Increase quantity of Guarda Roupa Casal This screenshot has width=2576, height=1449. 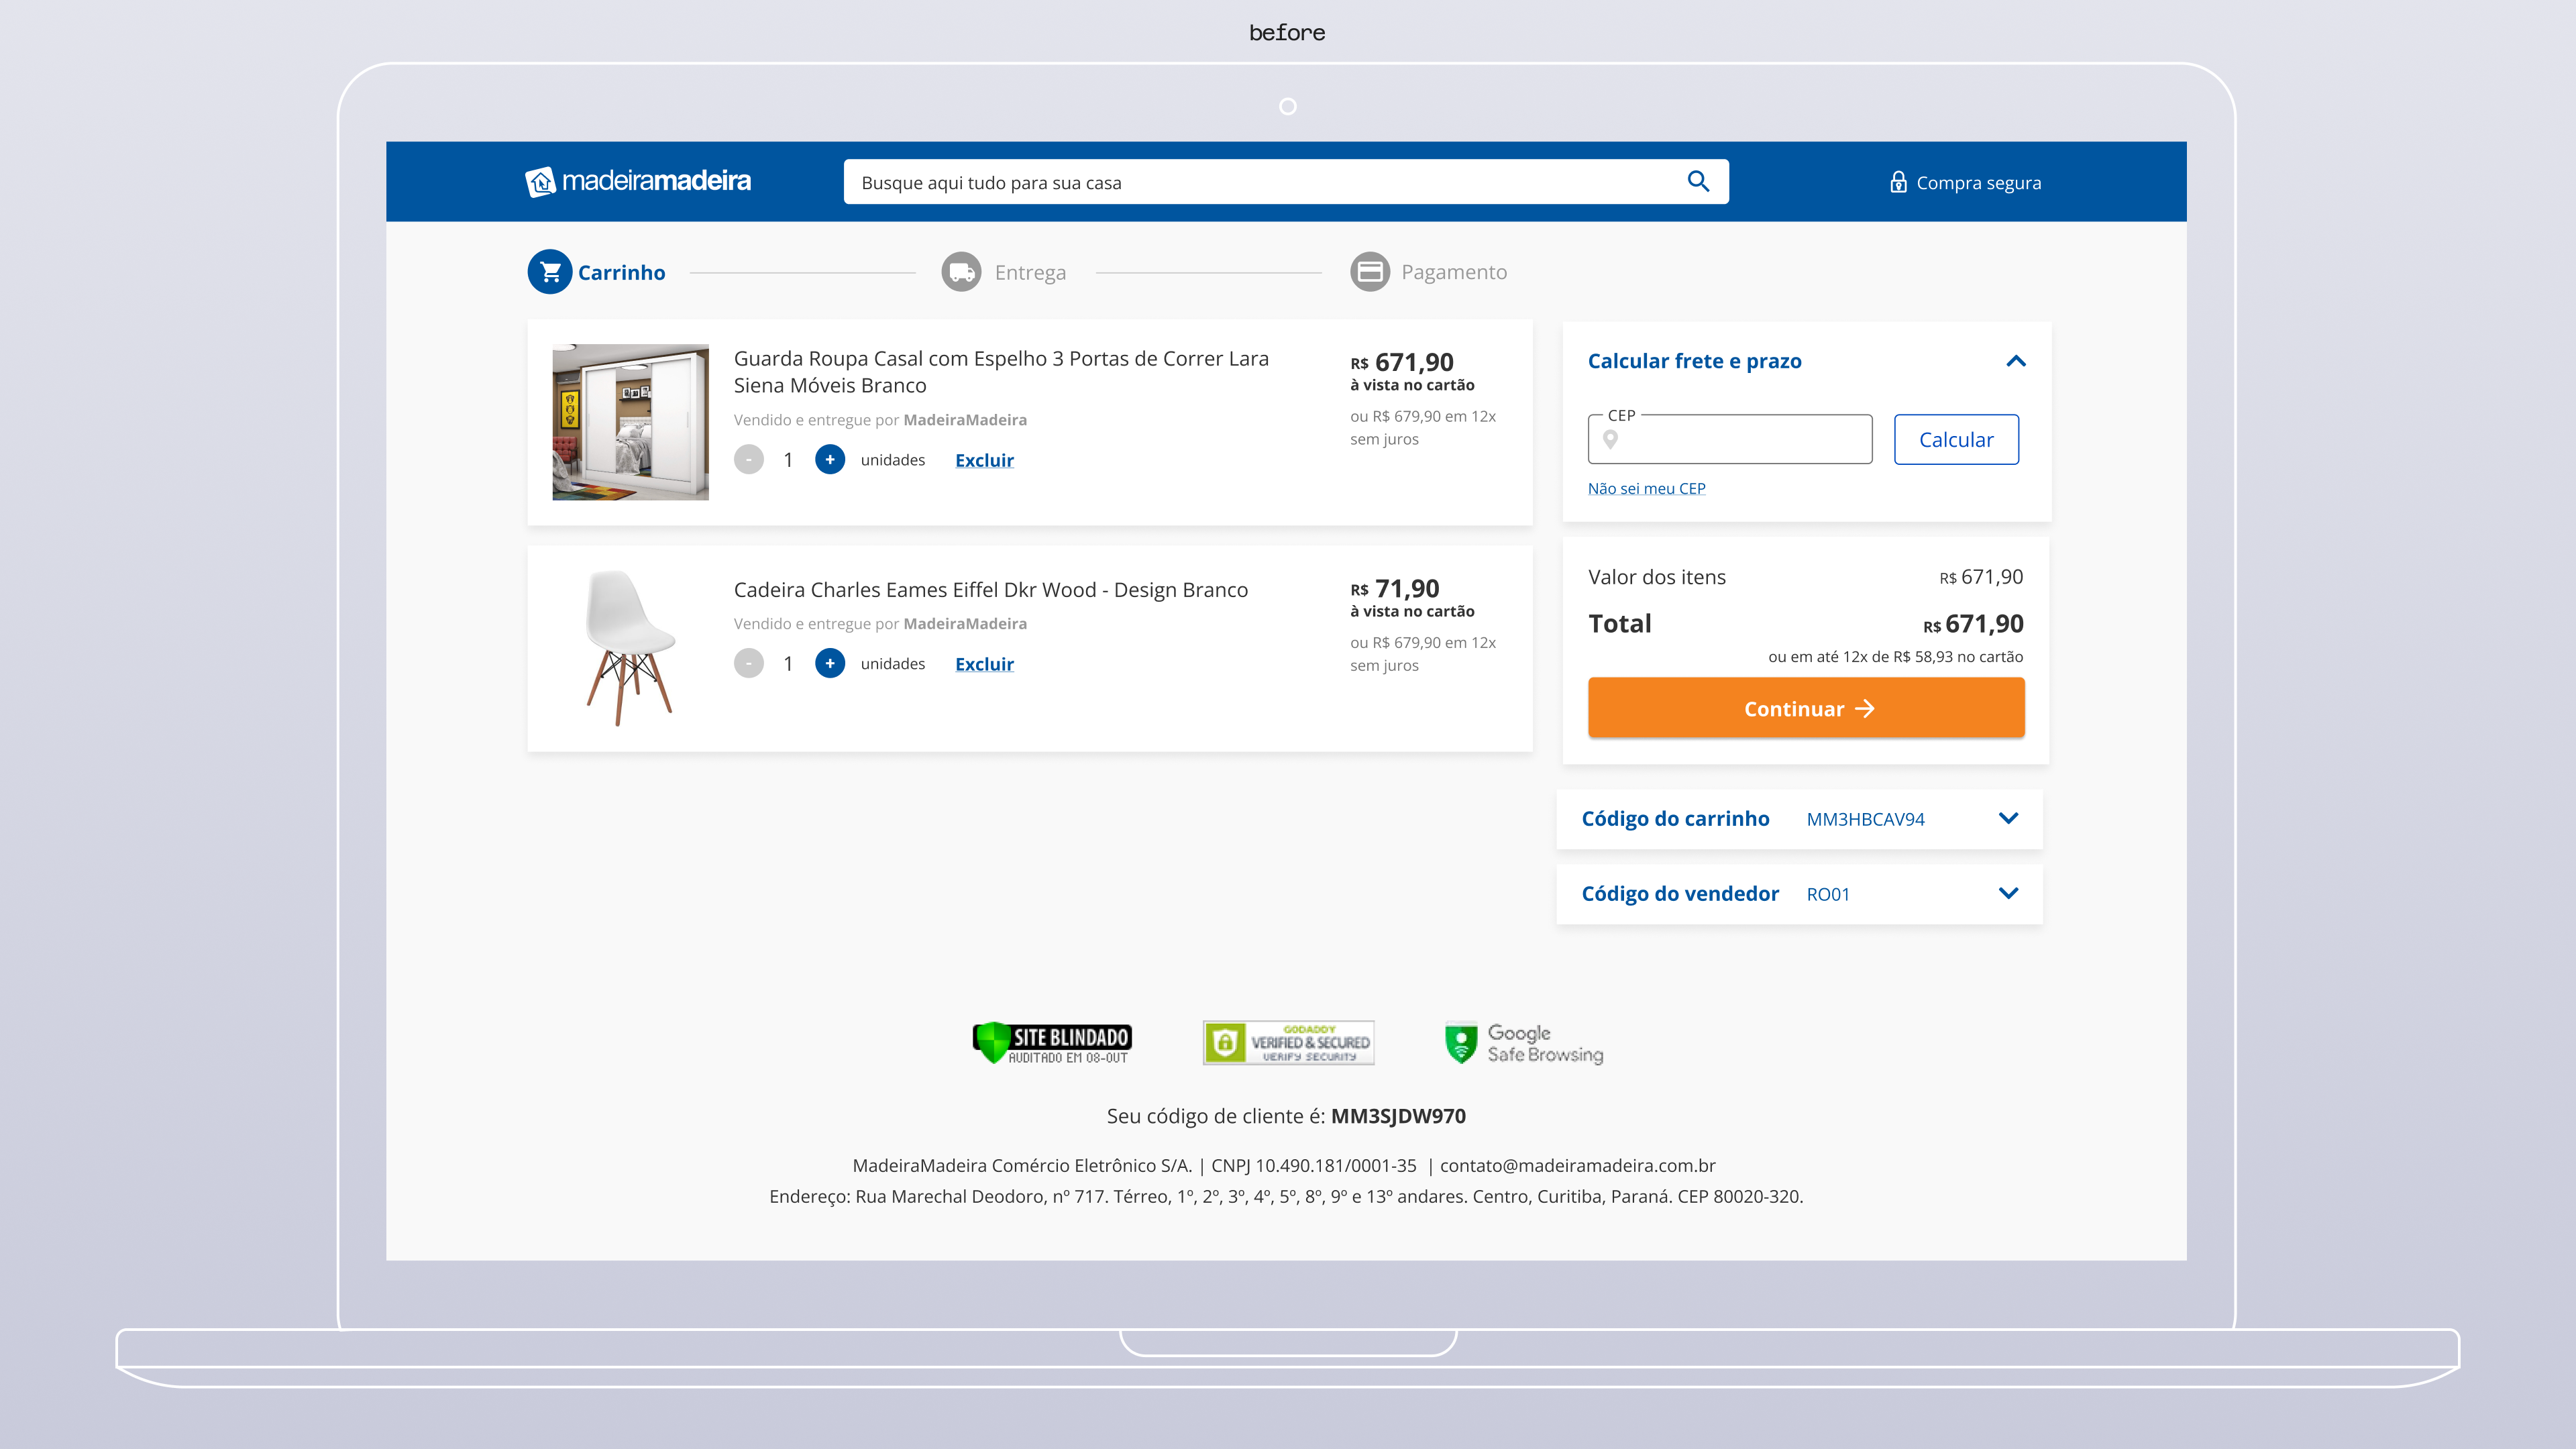(830, 459)
